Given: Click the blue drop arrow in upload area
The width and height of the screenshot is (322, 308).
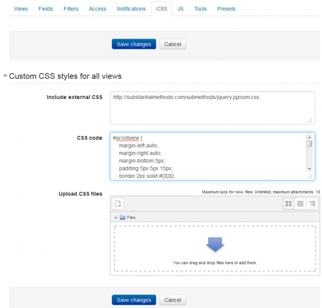Looking at the screenshot, I should point(214,244).
